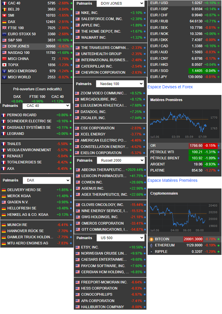Click the Belgian flag icon beside BEL 20

point(4,9)
